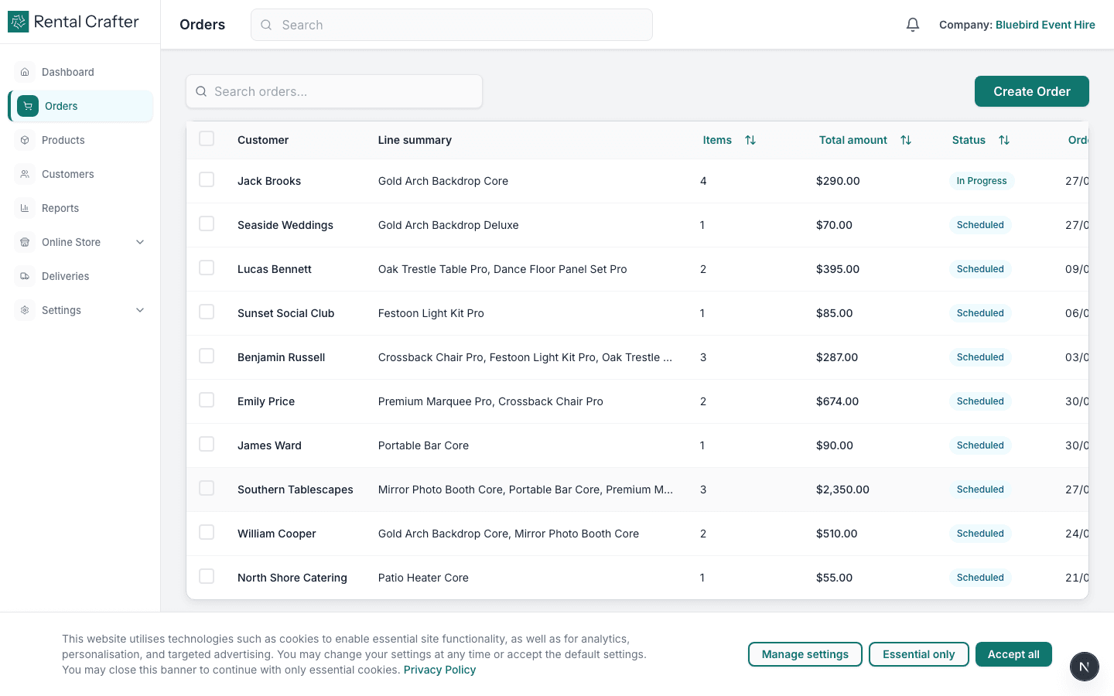Viewport: 1114px width, 696px height.
Task: Check the James Ward order checkbox
Action: tap(207, 444)
